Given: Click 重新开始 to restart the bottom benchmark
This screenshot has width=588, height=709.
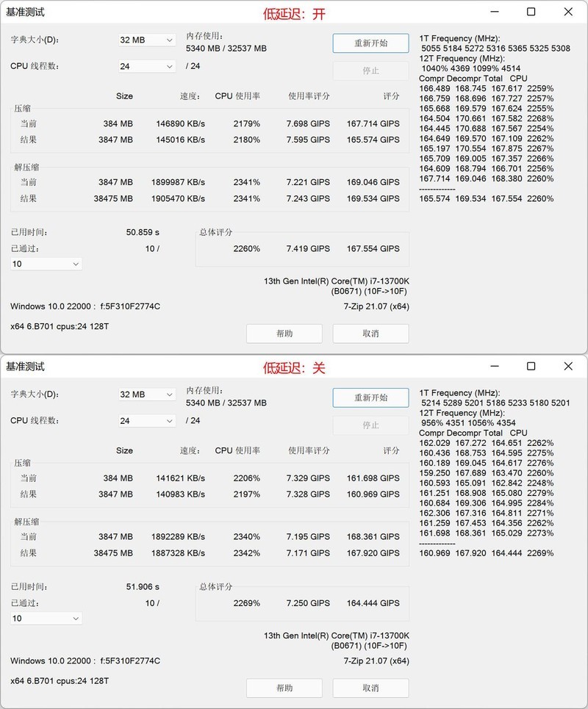Looking at the screenshot, I should pyautogui.click(x=370, y=397).
